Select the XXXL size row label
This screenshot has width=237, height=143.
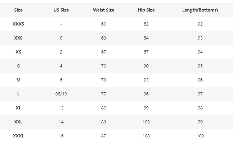[x=18, y=136]
